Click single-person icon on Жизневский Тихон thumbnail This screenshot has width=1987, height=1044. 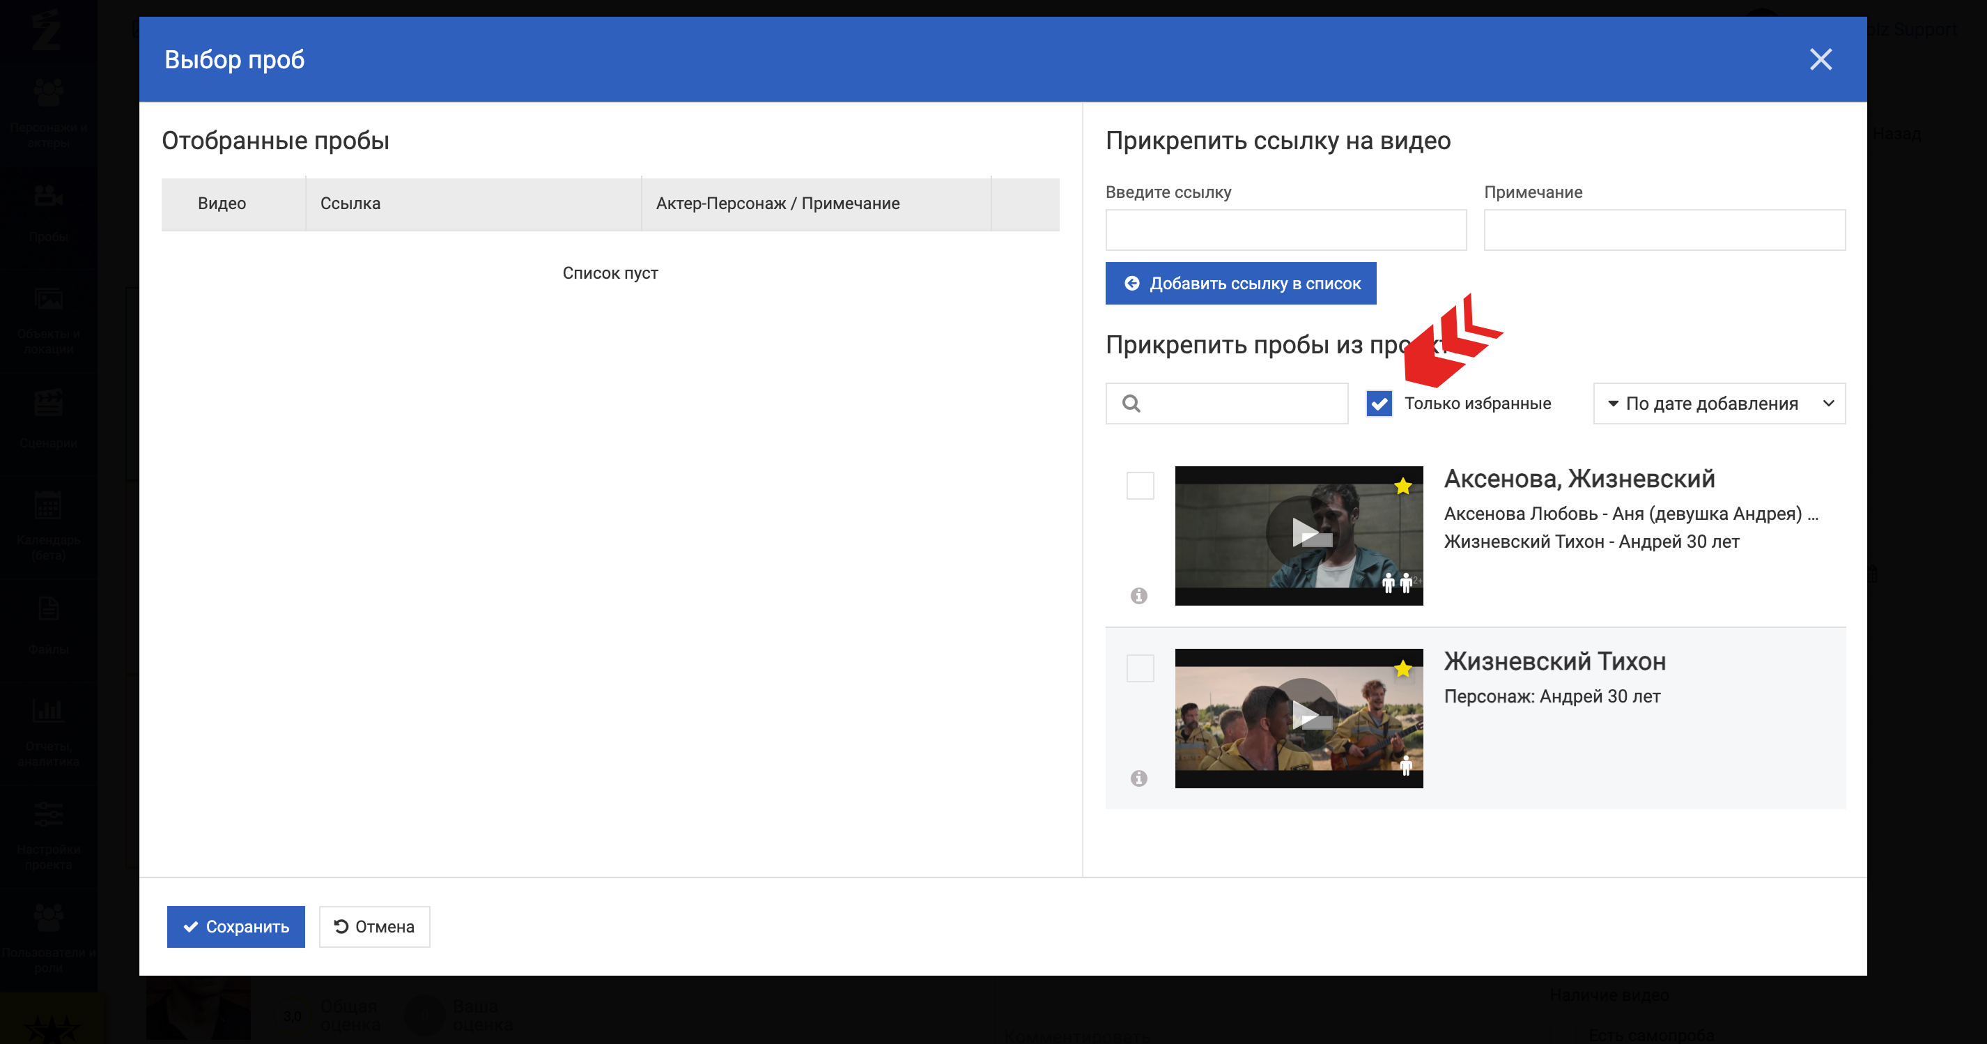1405,765
